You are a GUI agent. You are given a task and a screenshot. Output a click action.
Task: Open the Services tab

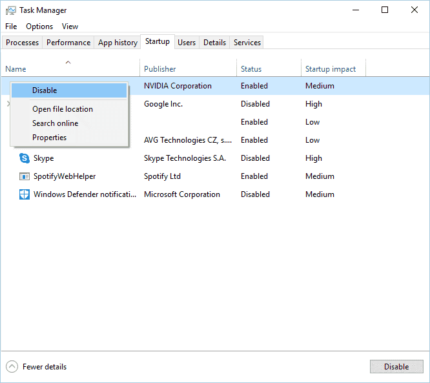click(247, 43)
